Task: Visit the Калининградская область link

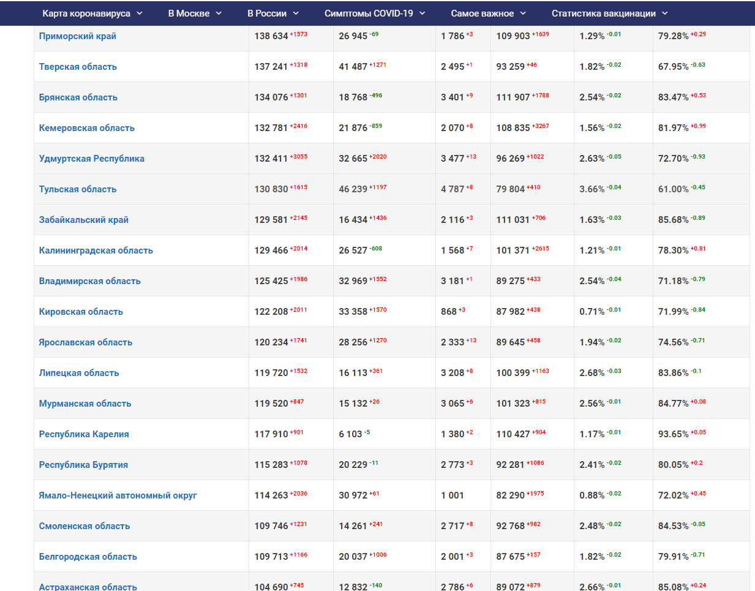Action: pos(96,250)
